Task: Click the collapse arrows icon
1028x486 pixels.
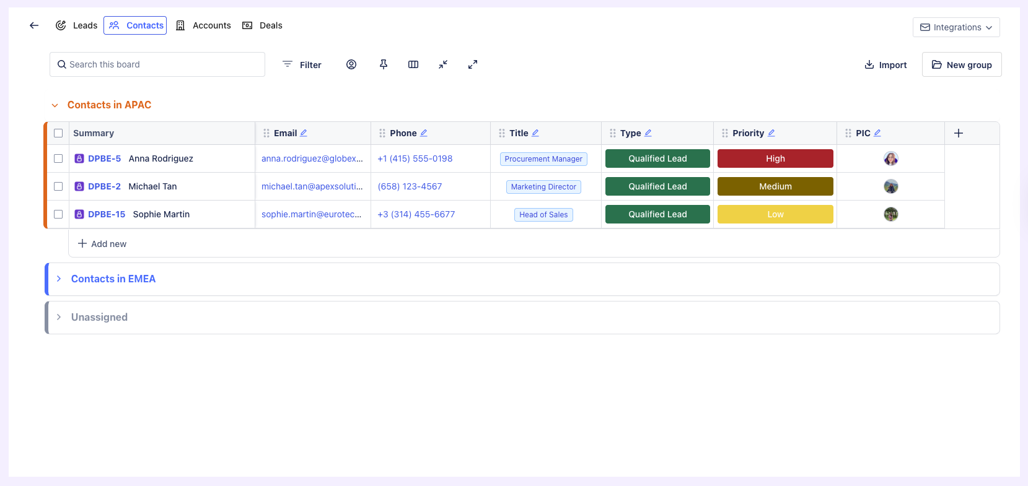Action: [x=443, y=64]
